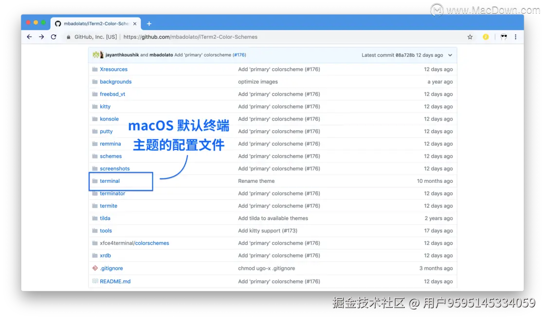
Task: Click '2 years ago' timestamp for tilda
Action: 438,218
